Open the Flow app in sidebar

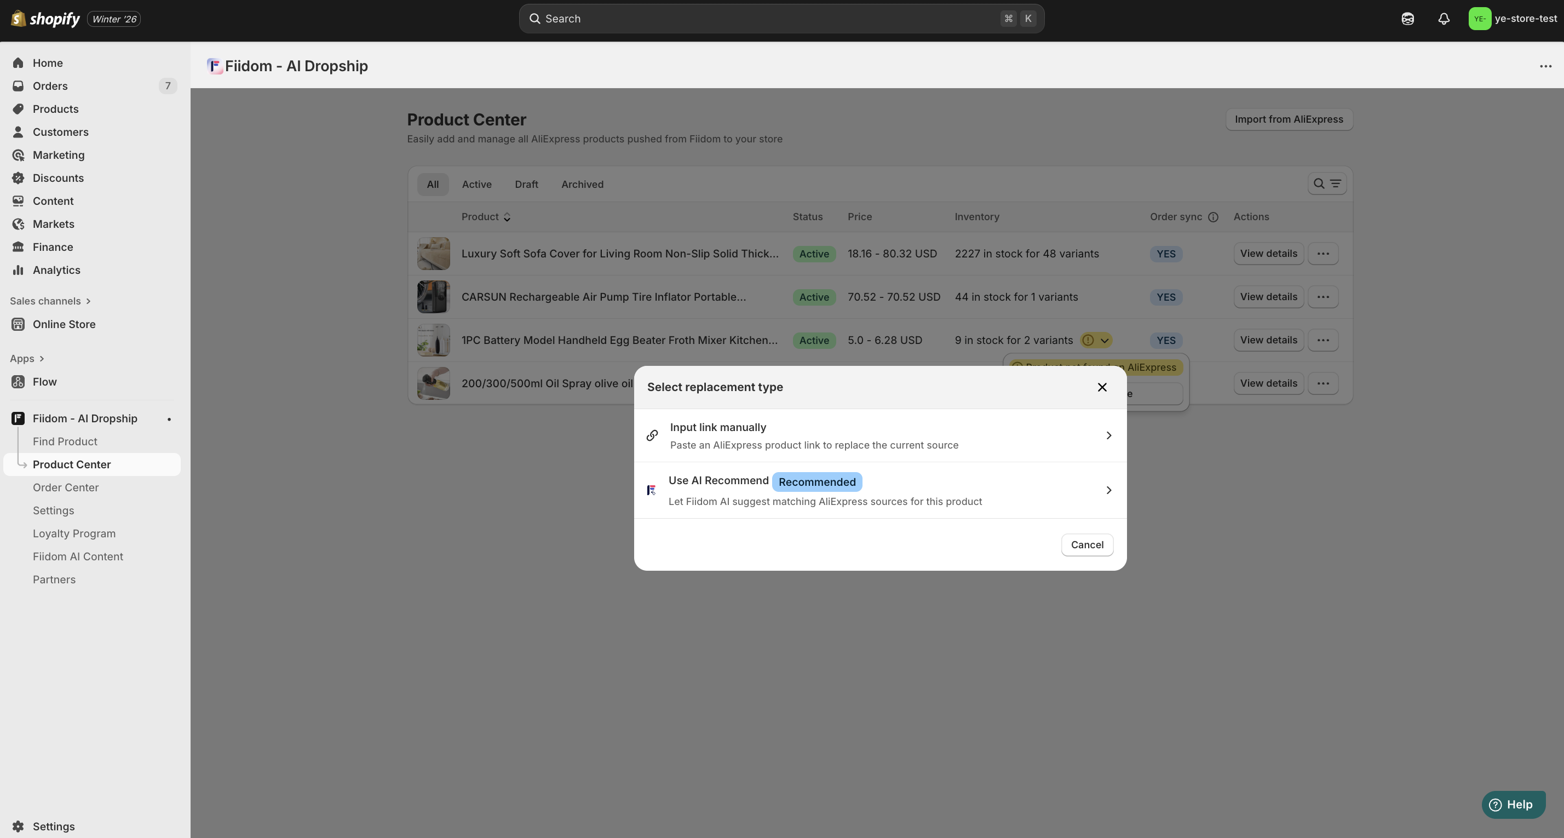click(44, 382)
